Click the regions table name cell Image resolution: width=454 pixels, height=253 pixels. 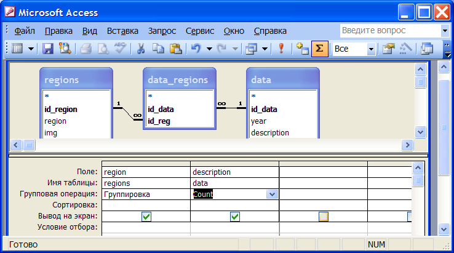pos(146,183)
